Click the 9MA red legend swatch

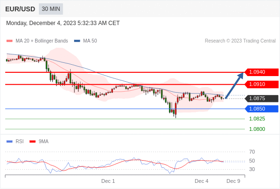pos(32,142)
